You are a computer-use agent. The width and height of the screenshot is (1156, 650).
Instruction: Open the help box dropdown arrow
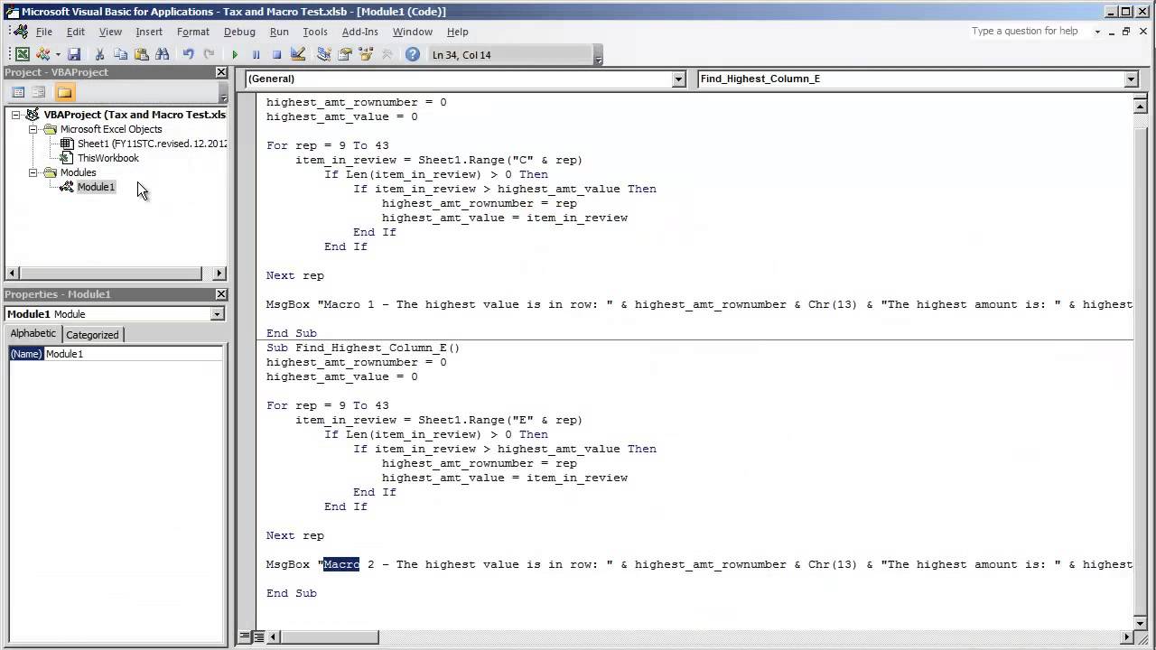[1097, 32]
